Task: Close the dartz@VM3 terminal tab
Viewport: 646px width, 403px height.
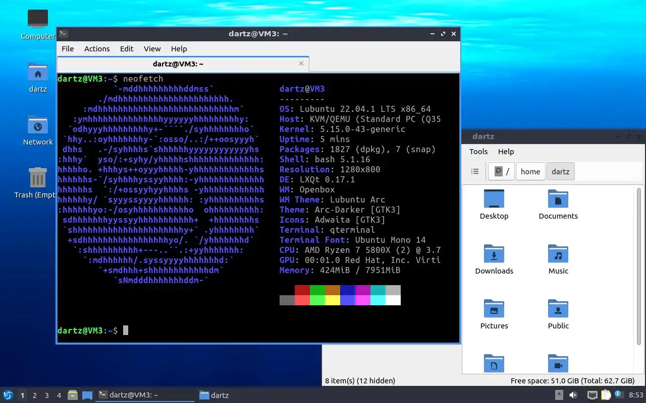Action: point(301,63)
